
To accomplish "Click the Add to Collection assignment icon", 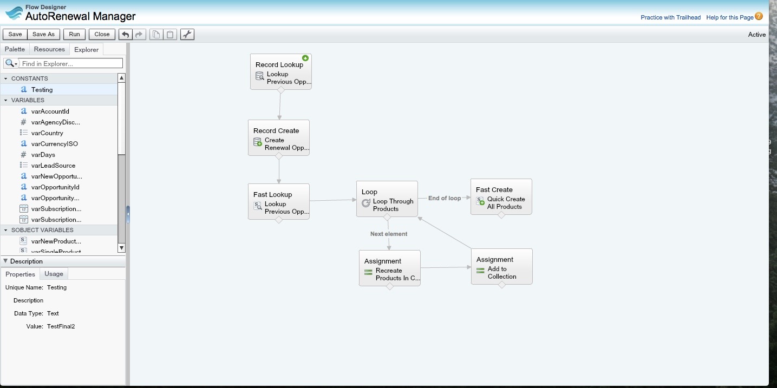I will (480, 270).
